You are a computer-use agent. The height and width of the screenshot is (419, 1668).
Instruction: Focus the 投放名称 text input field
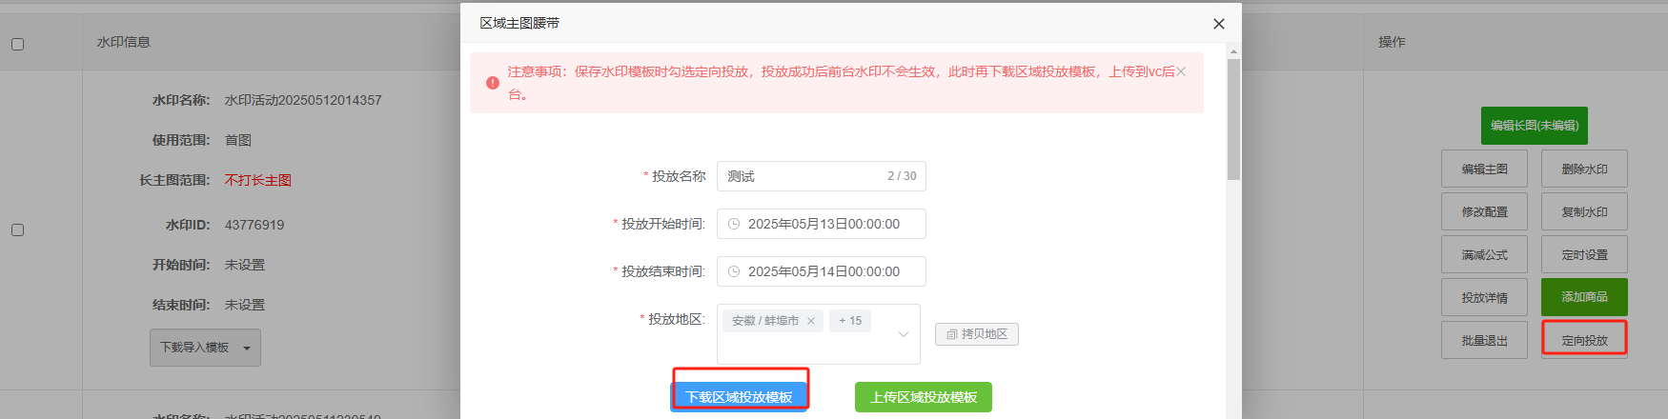click(801, 176)
